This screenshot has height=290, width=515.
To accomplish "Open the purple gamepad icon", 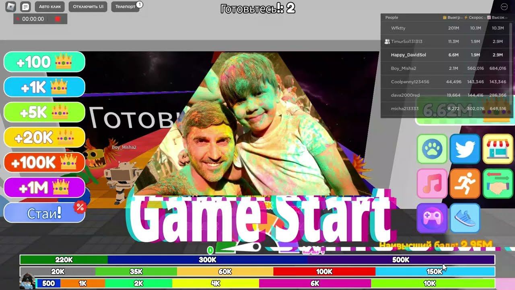I will click(432, 218).
